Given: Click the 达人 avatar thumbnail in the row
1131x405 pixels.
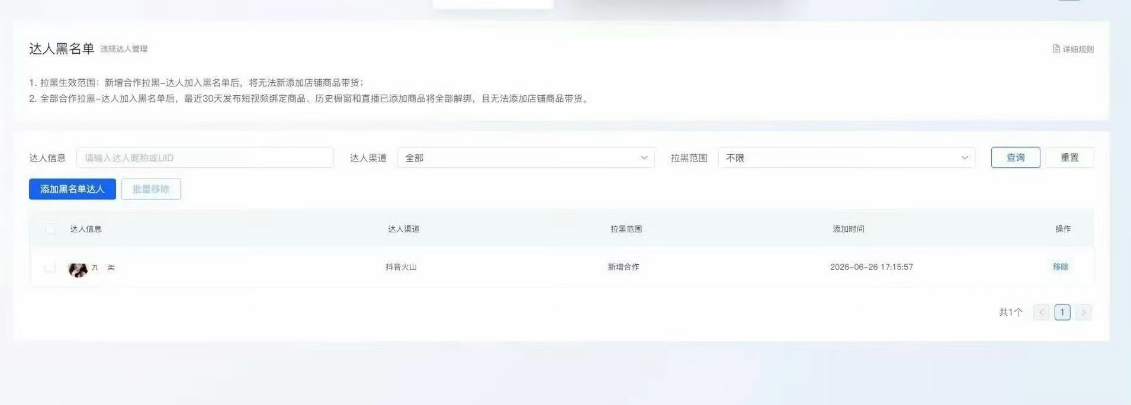Looking at the screenshot, I should point(78,270).
